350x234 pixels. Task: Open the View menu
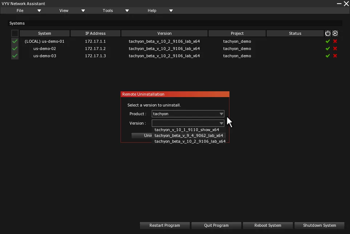[x=64, y=11]
